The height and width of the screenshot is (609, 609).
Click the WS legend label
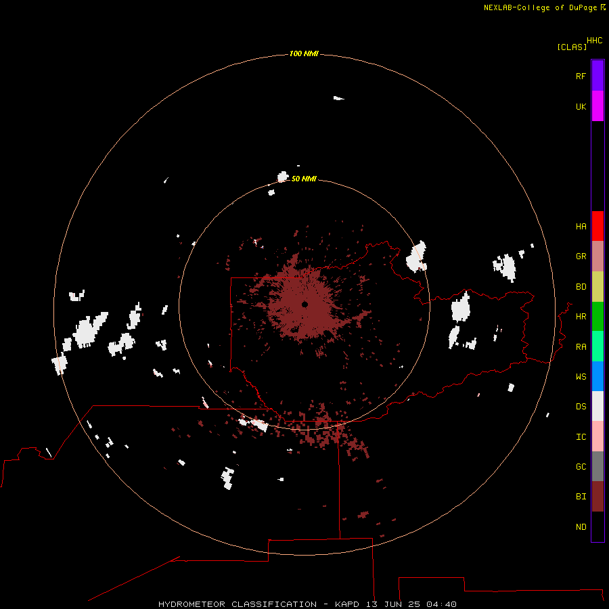click(581, 377)
